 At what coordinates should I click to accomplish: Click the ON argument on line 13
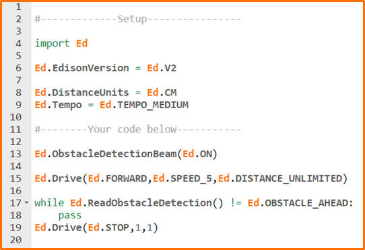tap(206, 154)
